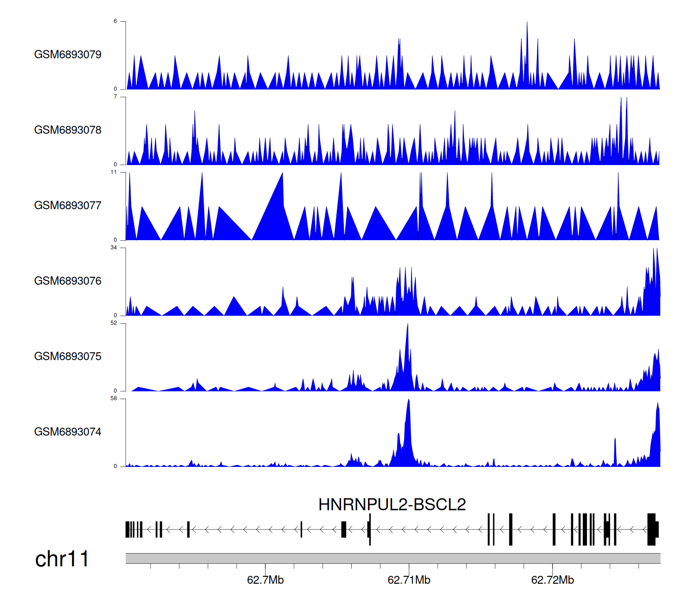Select the 62.7Mb axis label
Viewport: 696px width, 612px height.
point(265,580)
